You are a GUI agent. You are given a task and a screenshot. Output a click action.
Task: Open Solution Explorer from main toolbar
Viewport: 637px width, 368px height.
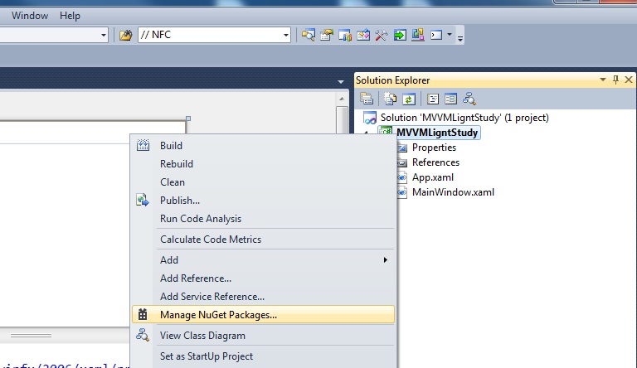[309, 35]
